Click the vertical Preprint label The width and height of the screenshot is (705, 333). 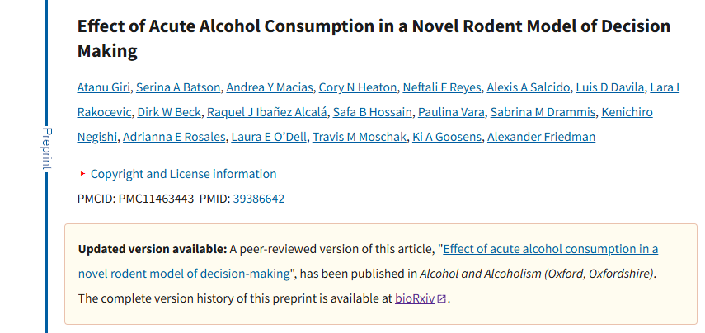click(x=46, y=148)
